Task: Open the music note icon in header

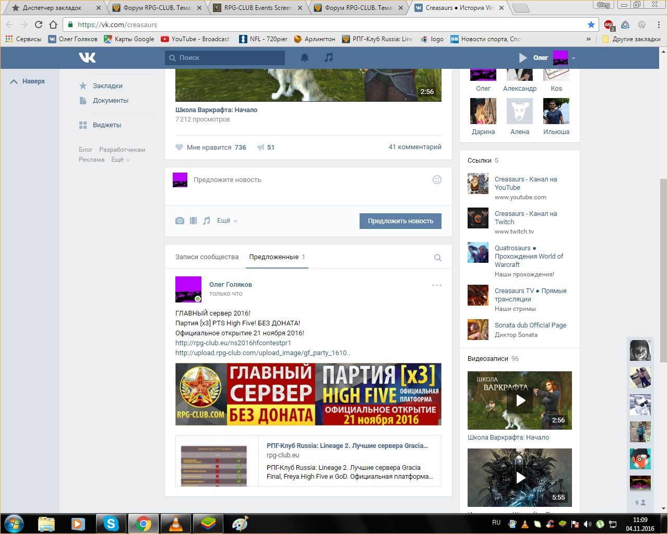Action: tap(328, 57)
